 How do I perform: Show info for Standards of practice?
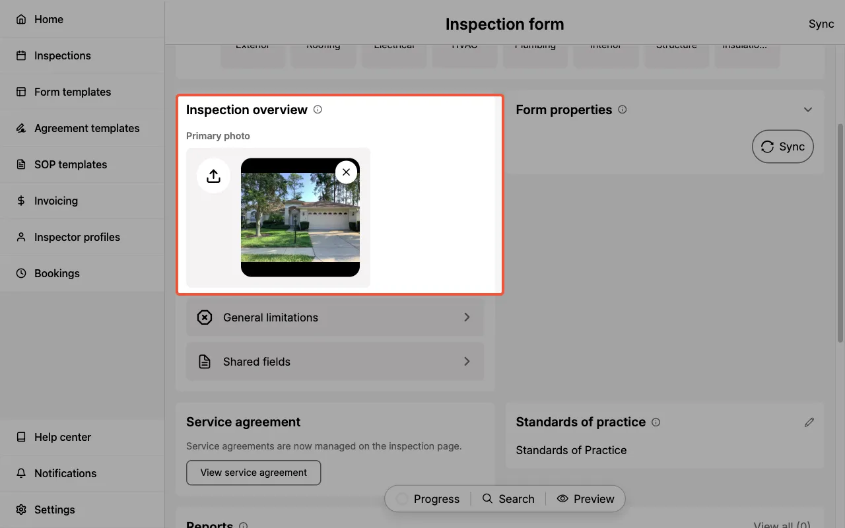coord(656,422)
